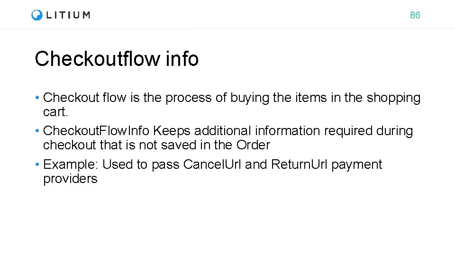Click the 'Return.Url' text

coord(299,165)
